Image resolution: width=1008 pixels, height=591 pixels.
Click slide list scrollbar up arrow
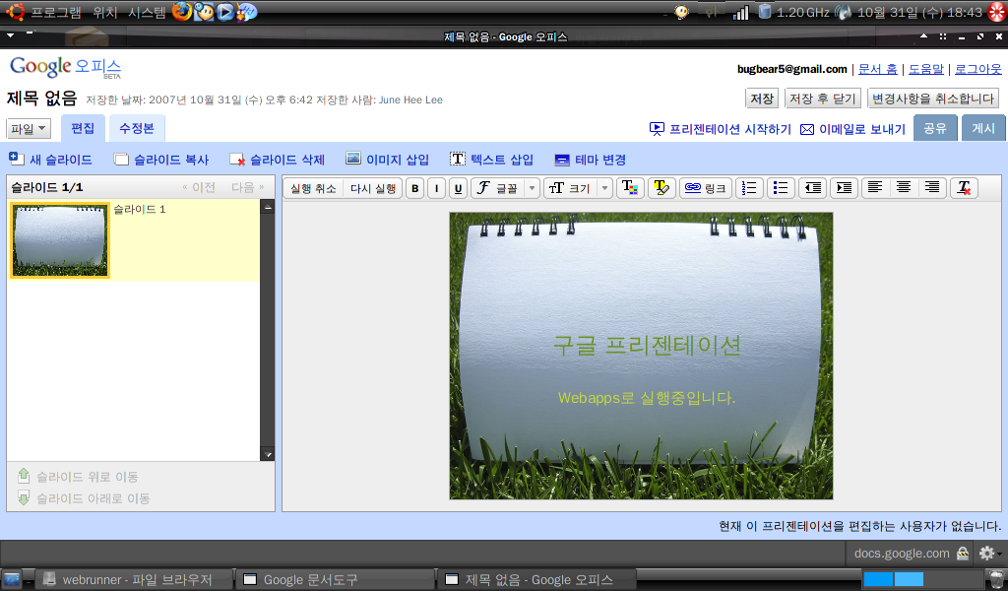pyautogui.click(x=268, y=207)
